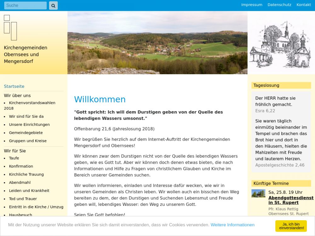Open Kirchenvorstandswahlen 2018 page
Screen dimensions: 315x236
pyautogui.click(x=32, y=103)
